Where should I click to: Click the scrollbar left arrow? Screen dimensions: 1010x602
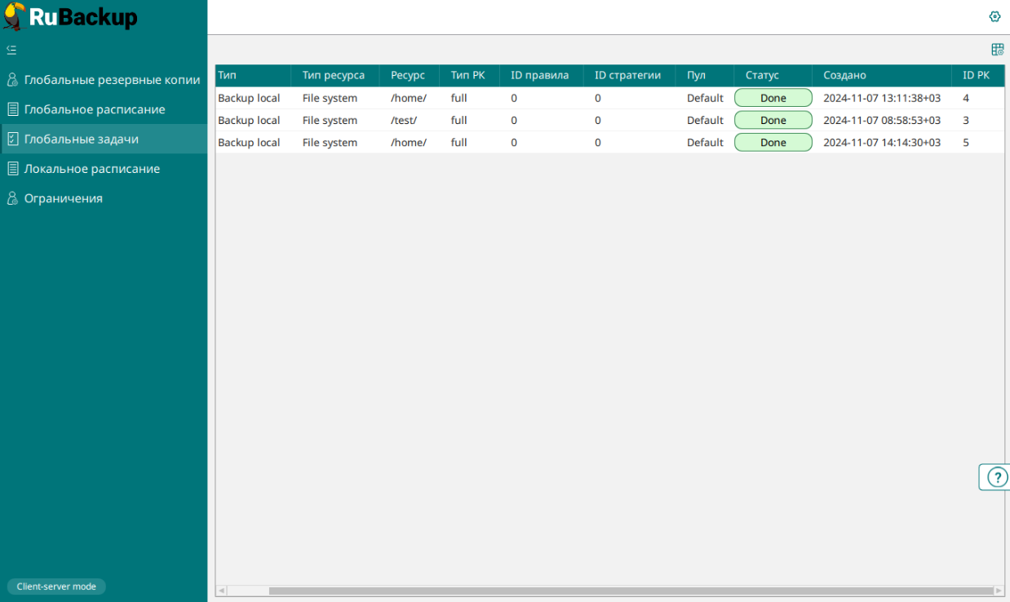221,591
